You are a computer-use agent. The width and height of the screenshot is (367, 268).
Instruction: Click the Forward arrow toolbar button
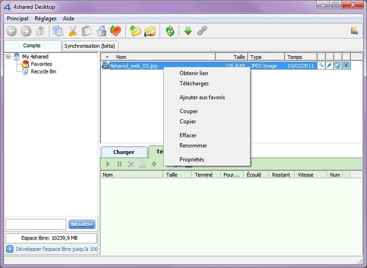click(26, 31)
